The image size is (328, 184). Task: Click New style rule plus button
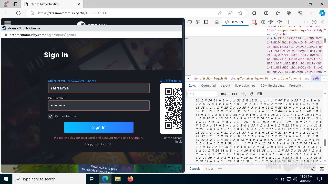[243, 94]
